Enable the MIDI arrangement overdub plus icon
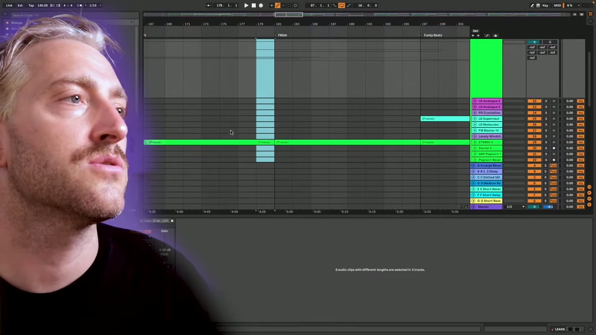596x335 pixels. pyautogui.click(x=271, y=5)
